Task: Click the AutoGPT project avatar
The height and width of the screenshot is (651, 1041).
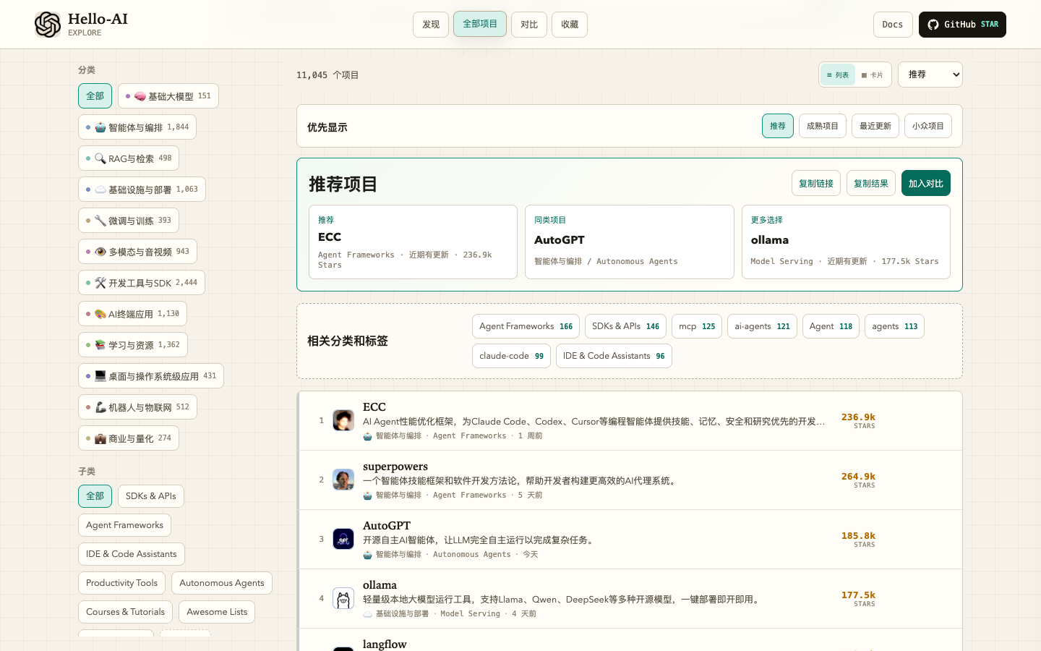Action: [343, 539]
